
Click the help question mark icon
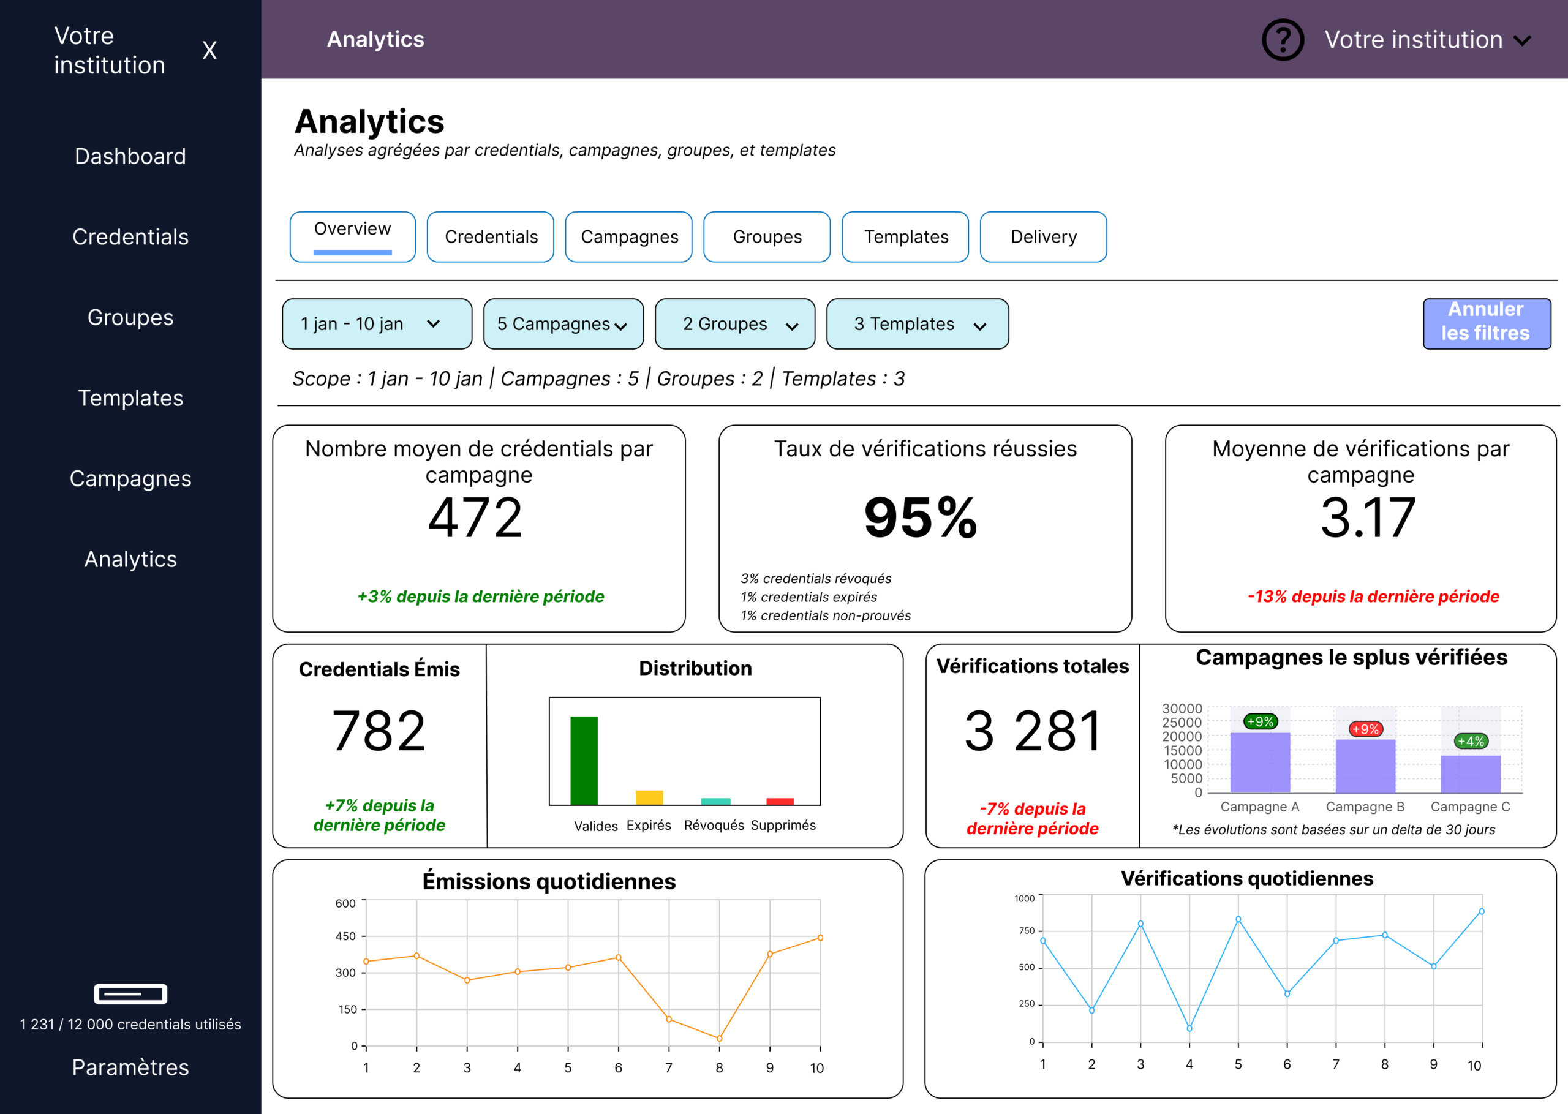1282,40
